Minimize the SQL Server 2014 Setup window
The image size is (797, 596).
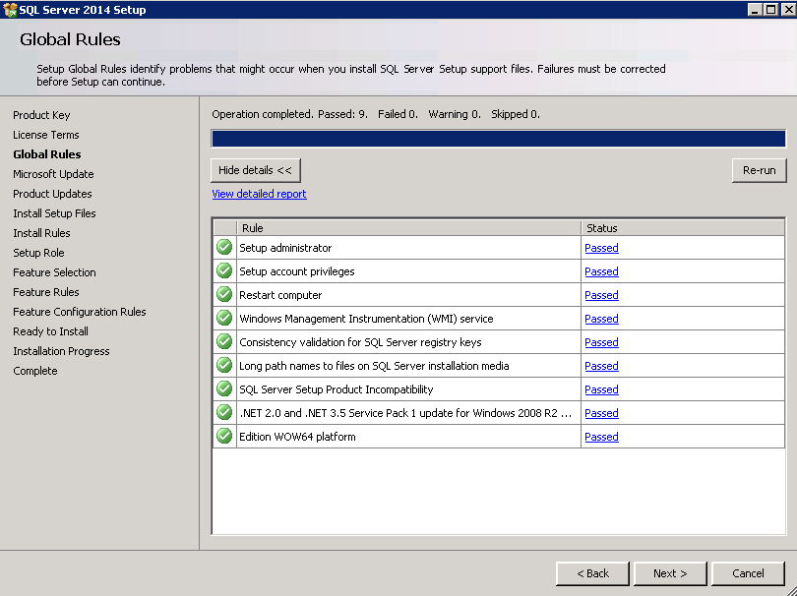[x=756, y=9]
